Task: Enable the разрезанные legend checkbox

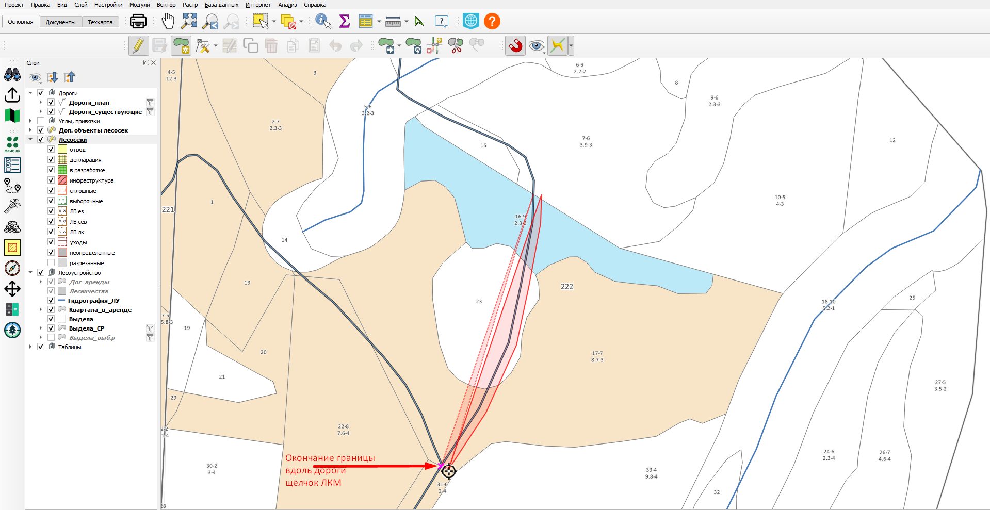Action: point(51,262)
